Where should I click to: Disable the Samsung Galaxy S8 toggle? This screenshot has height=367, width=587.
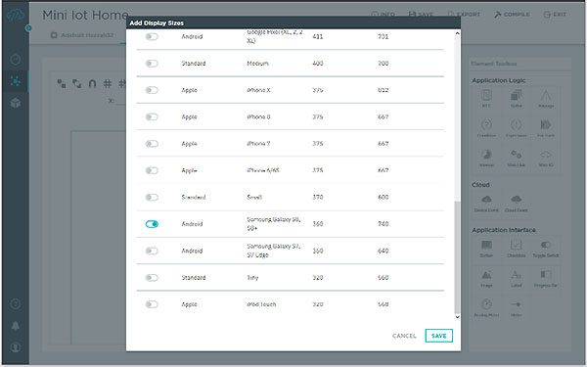coord(152,224)
